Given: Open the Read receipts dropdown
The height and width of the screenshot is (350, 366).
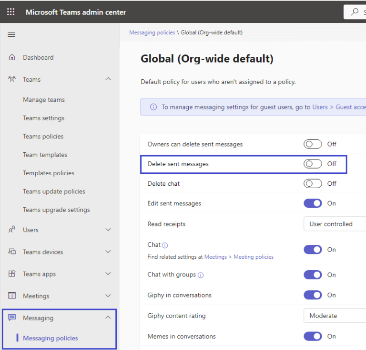Looking at the screenshot, I should tap(335, 224).
